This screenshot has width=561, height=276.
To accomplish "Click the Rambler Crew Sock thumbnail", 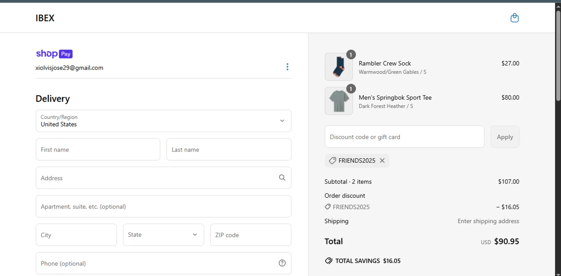I will [339, 67].
